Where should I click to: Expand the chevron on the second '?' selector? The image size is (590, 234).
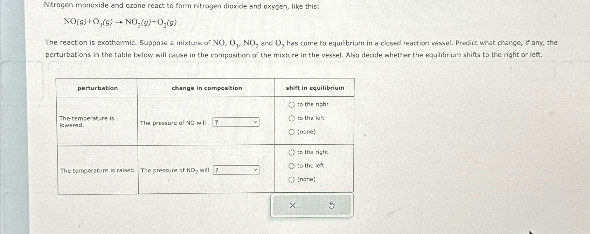255,170
